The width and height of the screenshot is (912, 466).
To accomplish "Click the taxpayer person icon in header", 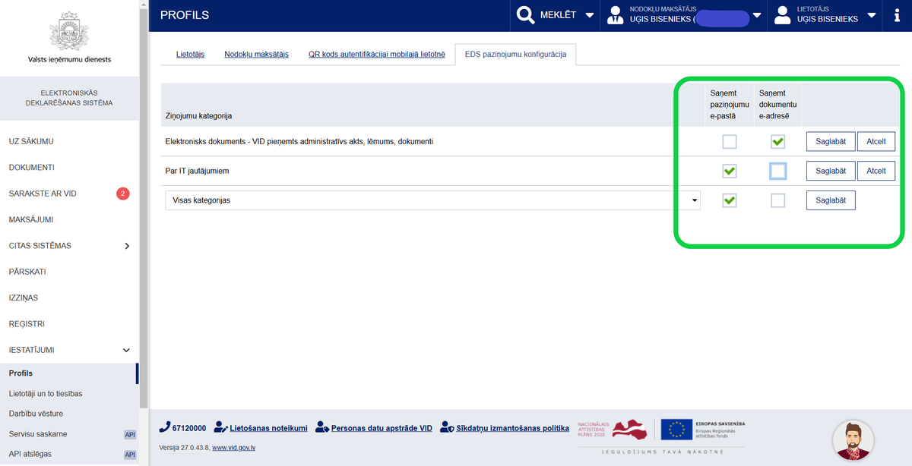I will coord(614,15).
